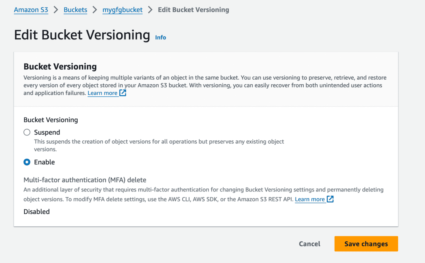Click external link icon next to MFA Learn more

(x=330, y=199)
